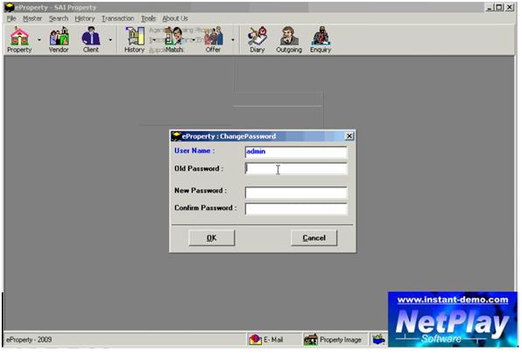
Task: Focus the Confirm Password field
Action: coord(296,209)
